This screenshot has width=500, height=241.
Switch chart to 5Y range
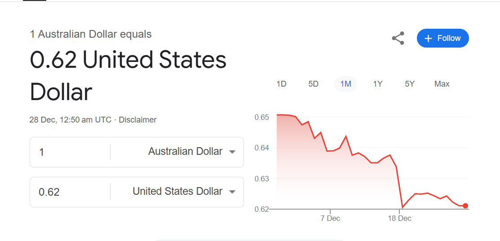click(x=410, y=84)
